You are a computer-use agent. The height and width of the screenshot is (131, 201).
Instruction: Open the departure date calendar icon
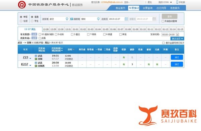point(126,19)
